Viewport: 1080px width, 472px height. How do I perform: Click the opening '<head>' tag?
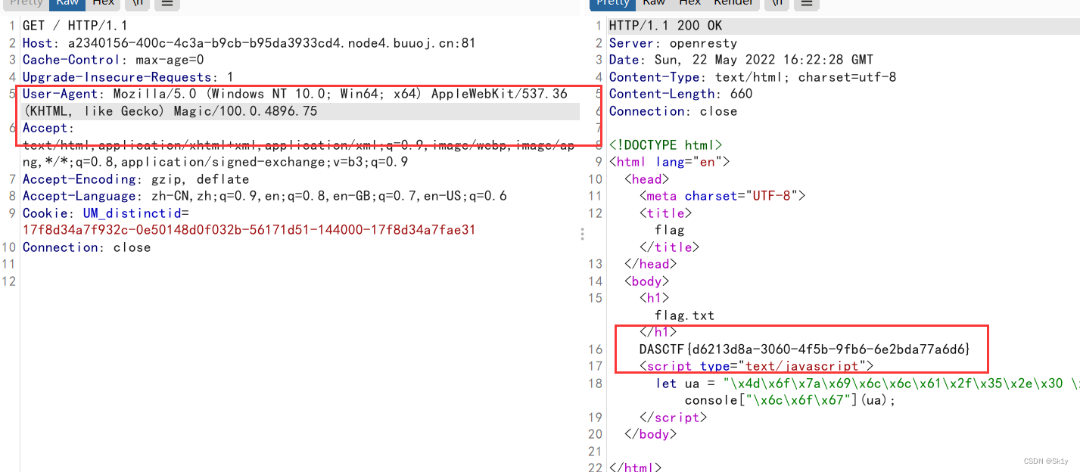tap(646, 179)
